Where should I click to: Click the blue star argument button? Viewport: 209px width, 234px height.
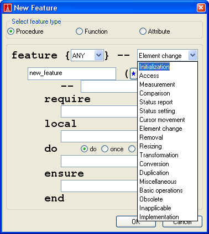tap(134, 74)
